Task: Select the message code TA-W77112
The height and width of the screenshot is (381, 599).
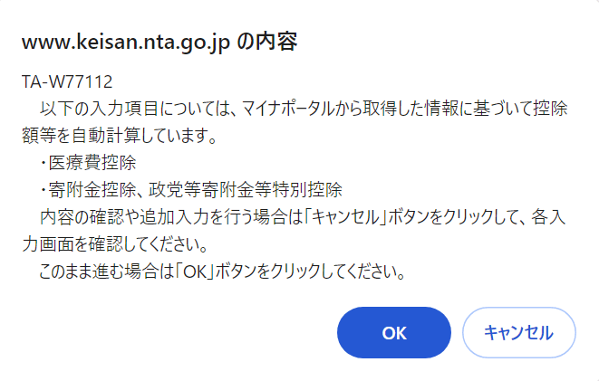Action: coord(66,82)
